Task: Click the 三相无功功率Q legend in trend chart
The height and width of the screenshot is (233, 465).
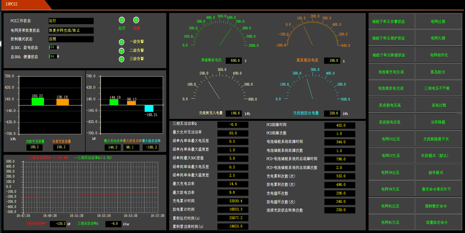Action: tap(93, 158)
